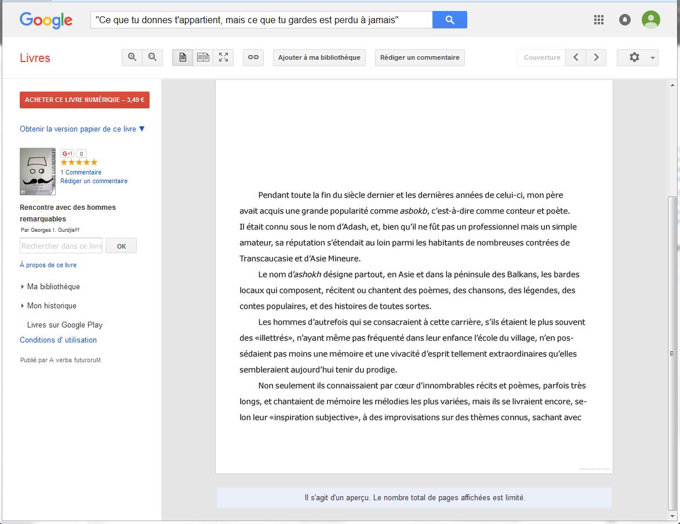Click Ajouter à ma bibliothèque button
Viewport: 680px width, 524px height.
tap(319, 57)
